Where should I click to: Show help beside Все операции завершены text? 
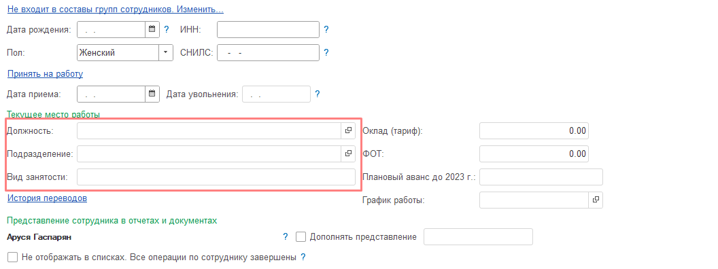tap(303, 257)
